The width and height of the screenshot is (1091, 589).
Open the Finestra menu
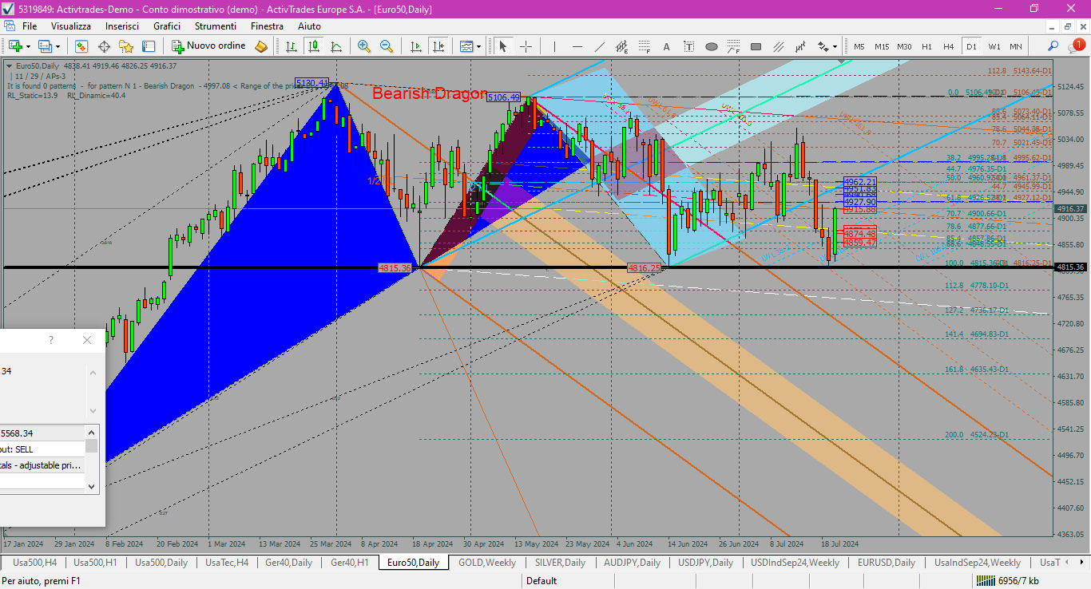(x=267, y=26)
